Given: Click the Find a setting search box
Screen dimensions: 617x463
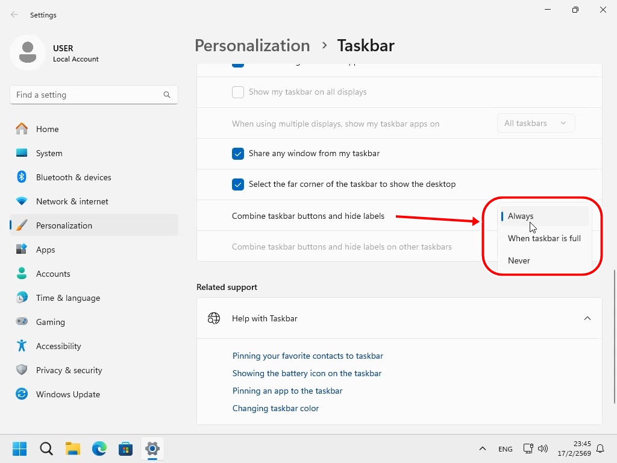Looking at the screenshot, I should (87, 95).
